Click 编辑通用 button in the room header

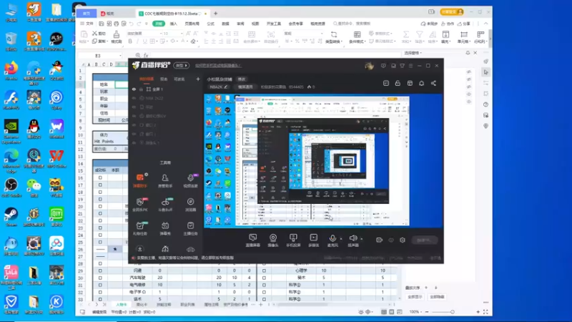[245, 87]
